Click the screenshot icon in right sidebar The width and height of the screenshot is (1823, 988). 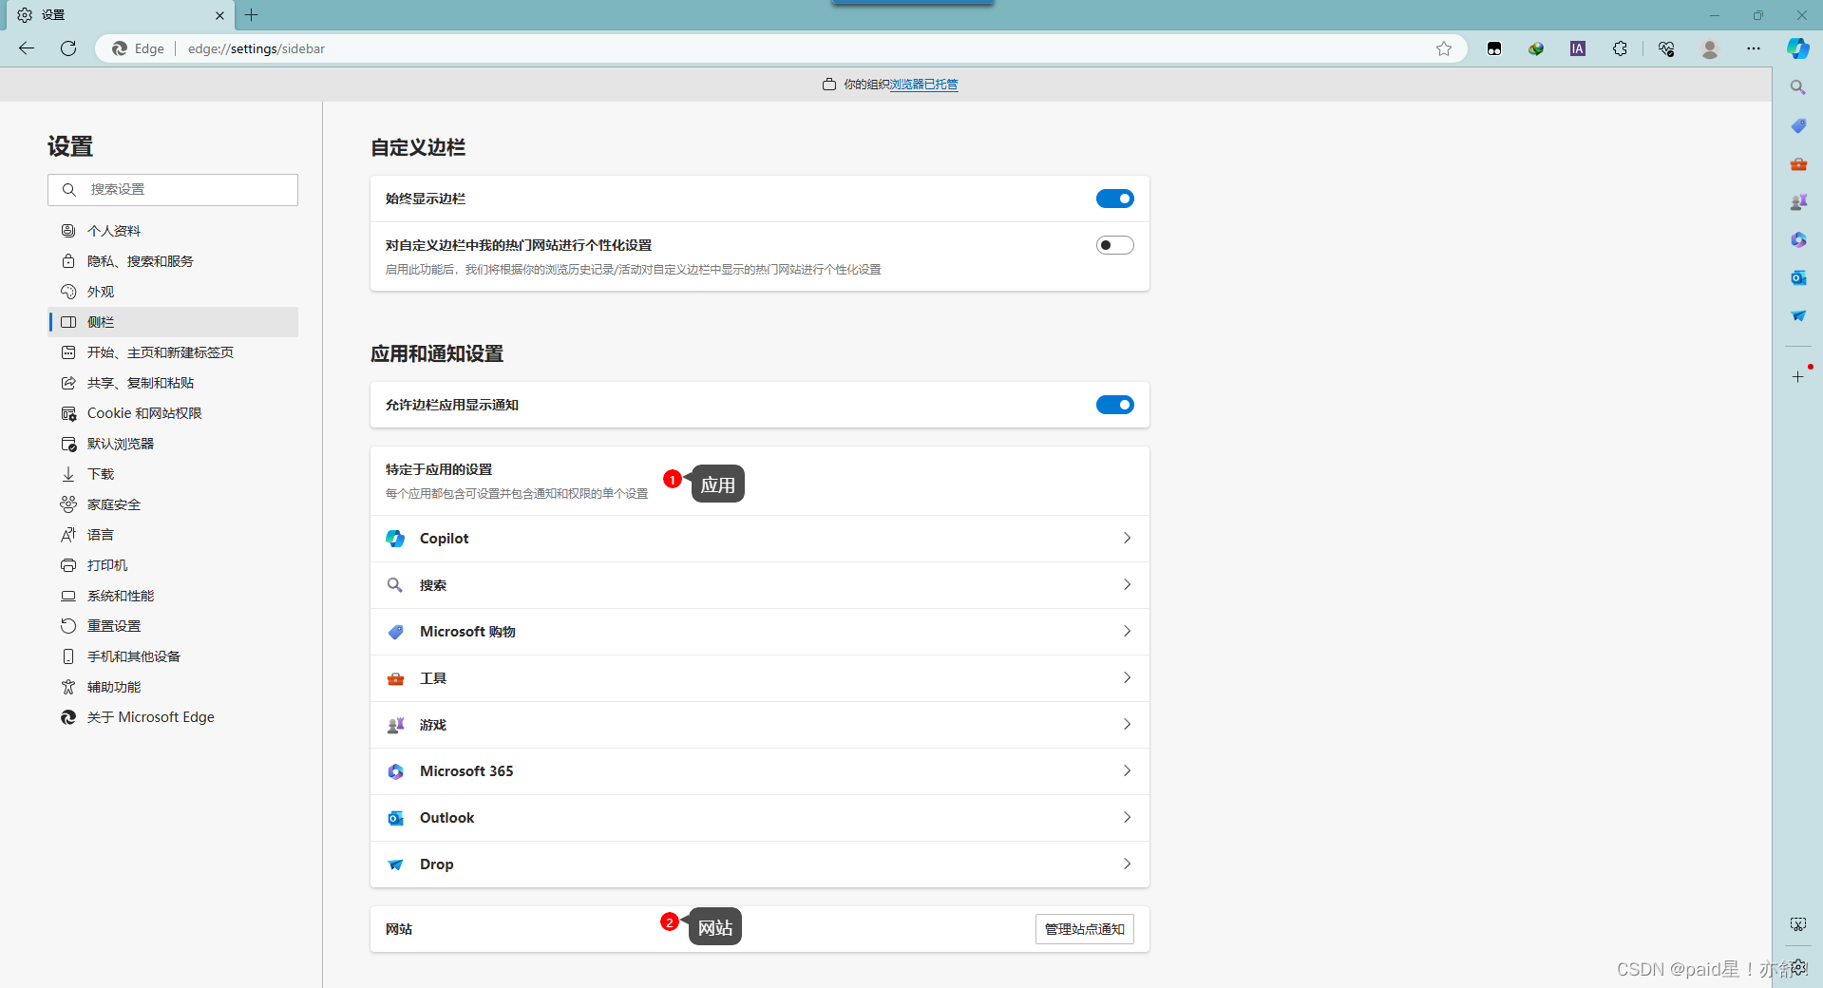1797,924
